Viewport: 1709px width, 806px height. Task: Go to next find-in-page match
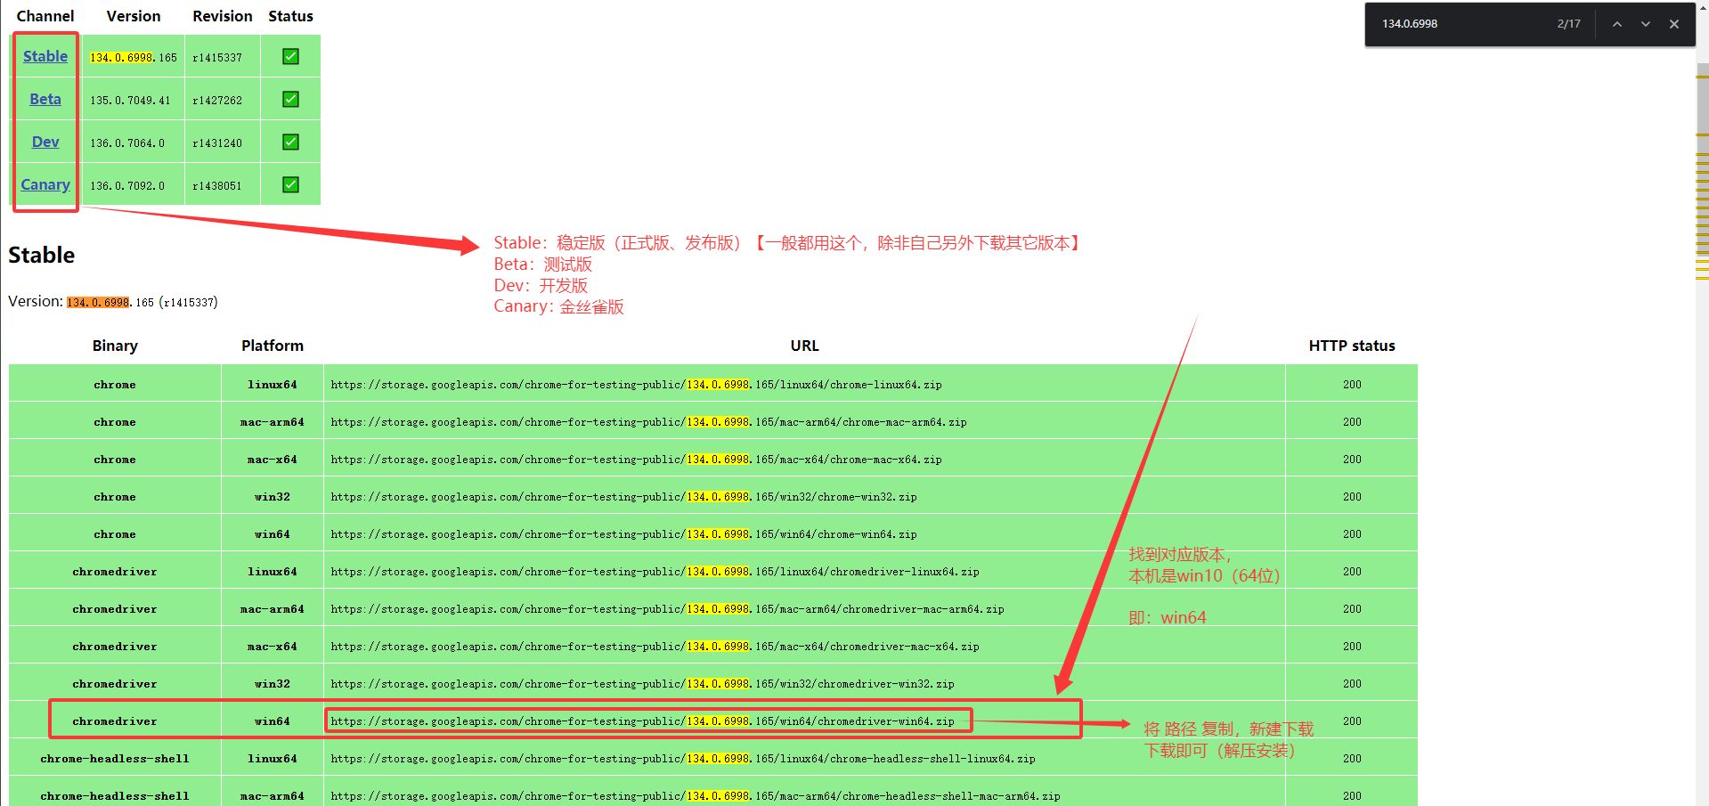(1646, 24)
